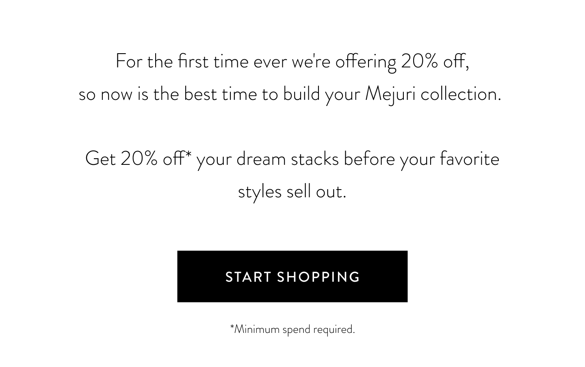Click the START SHOPPING button
The height and width of the screenshot is (367, 585).
point(292,276)
